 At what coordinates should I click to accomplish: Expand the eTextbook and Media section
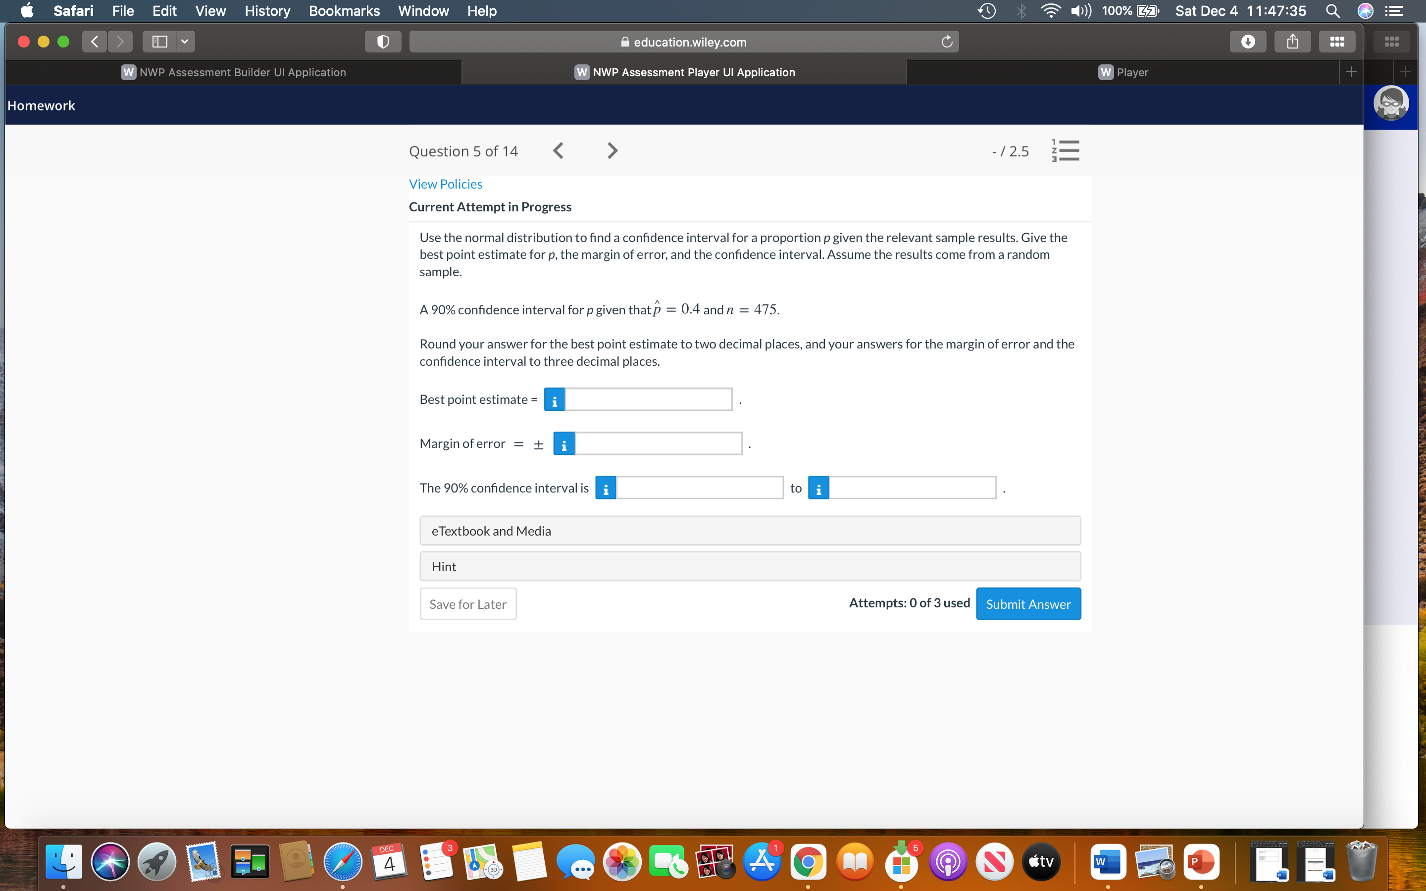click(x=750, y=530)
